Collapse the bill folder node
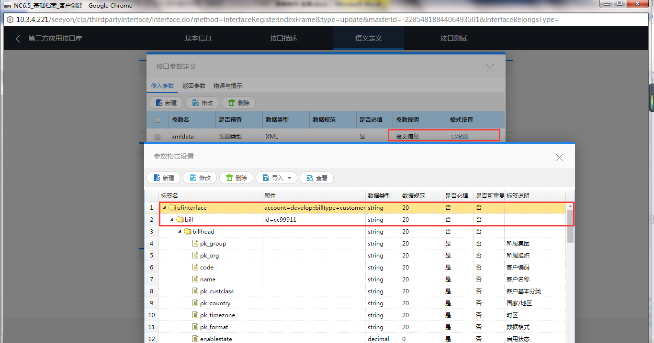 tap(172, 220)
